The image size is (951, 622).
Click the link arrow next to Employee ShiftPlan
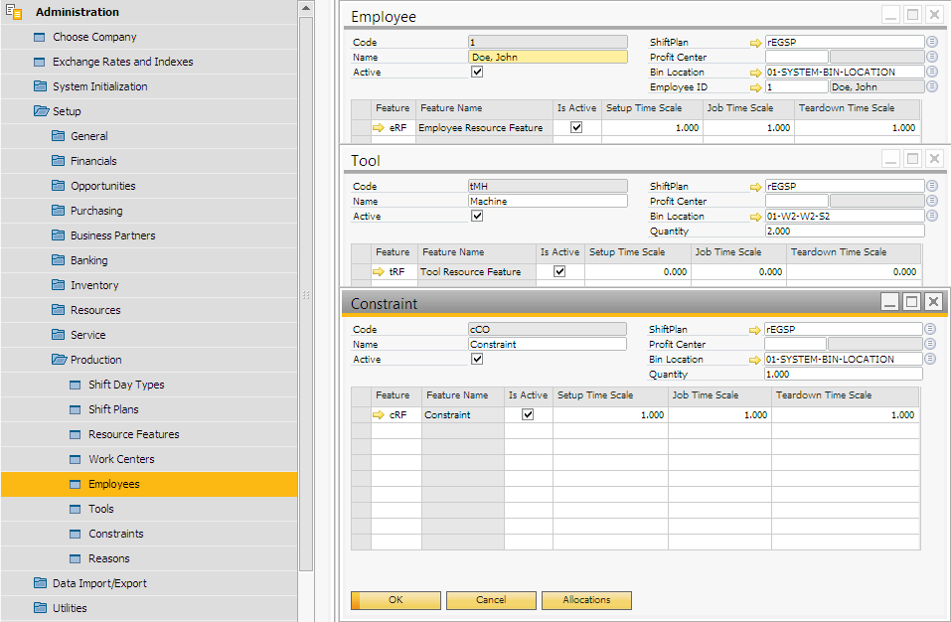[x=756, y=43]
